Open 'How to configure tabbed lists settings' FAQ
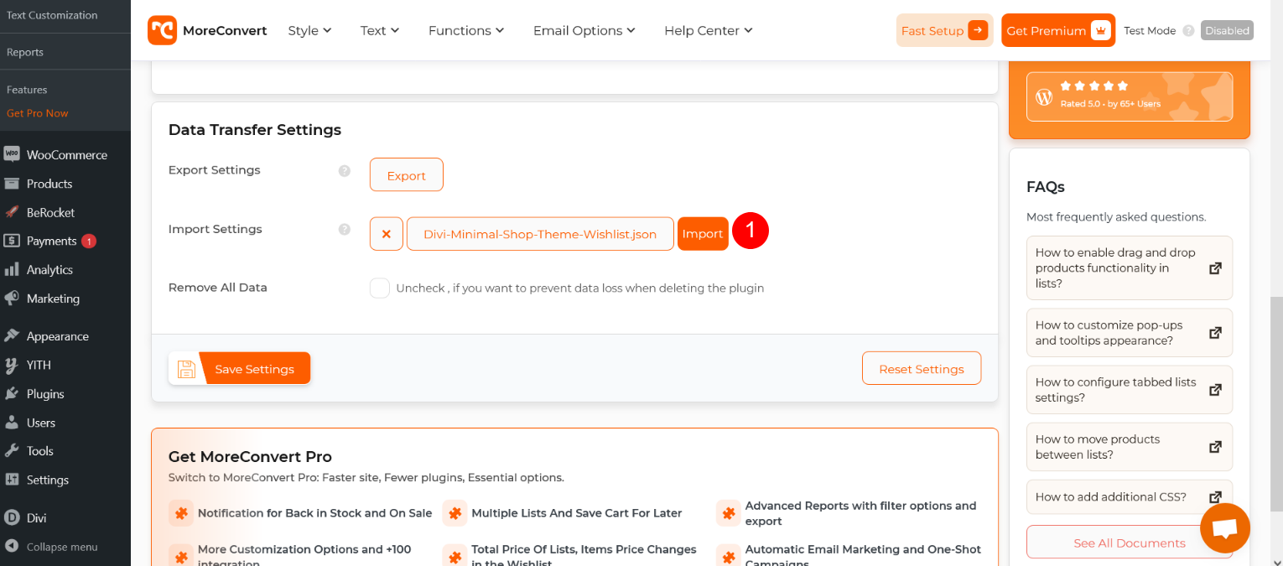The width and height of the screenshot is (1283, 566). (1130, 390)
